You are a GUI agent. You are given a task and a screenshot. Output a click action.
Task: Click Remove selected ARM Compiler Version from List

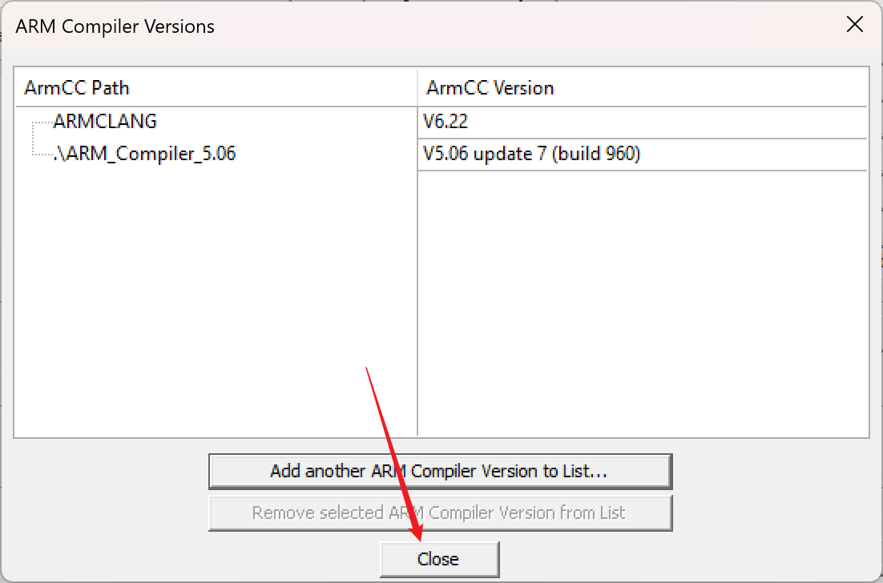tap(440, 513)
